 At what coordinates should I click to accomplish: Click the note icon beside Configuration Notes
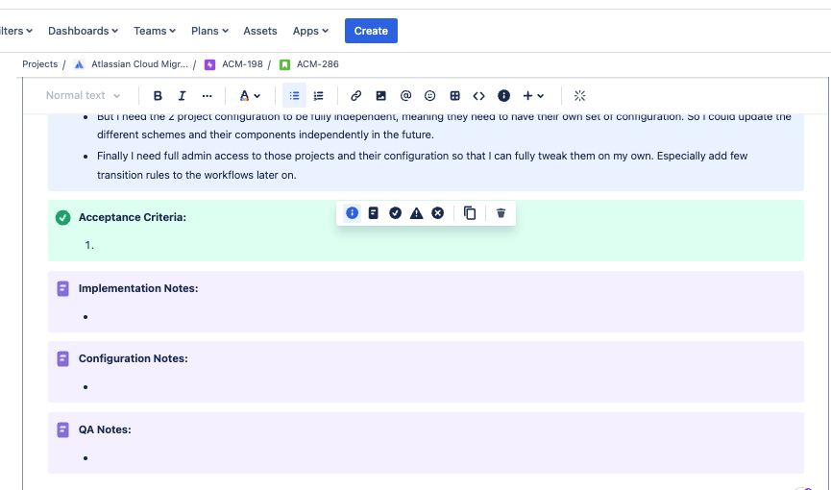(63, 358)
